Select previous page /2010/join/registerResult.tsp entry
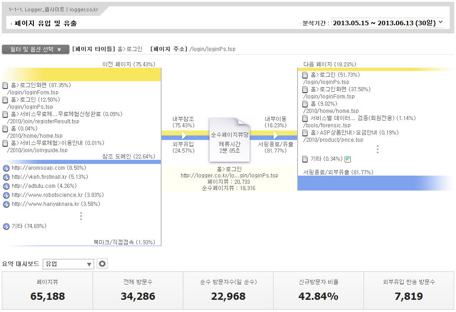456x312 pixels. [43, 121]
